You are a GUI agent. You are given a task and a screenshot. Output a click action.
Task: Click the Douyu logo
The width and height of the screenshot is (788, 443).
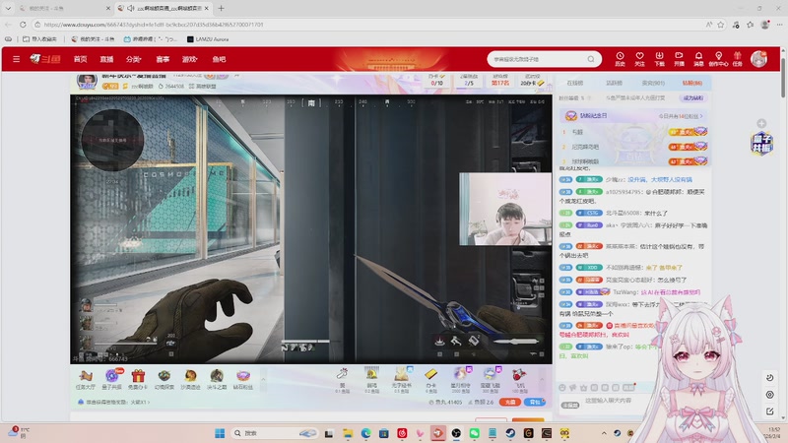[45, 59]
